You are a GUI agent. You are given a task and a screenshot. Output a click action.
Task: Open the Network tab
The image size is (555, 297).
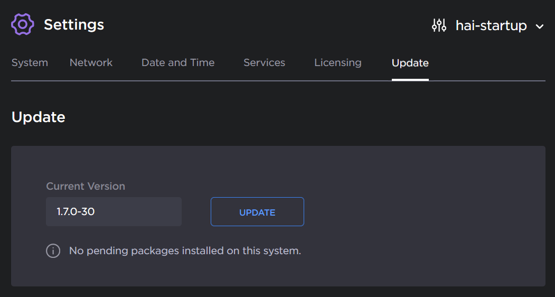[91, 63]
